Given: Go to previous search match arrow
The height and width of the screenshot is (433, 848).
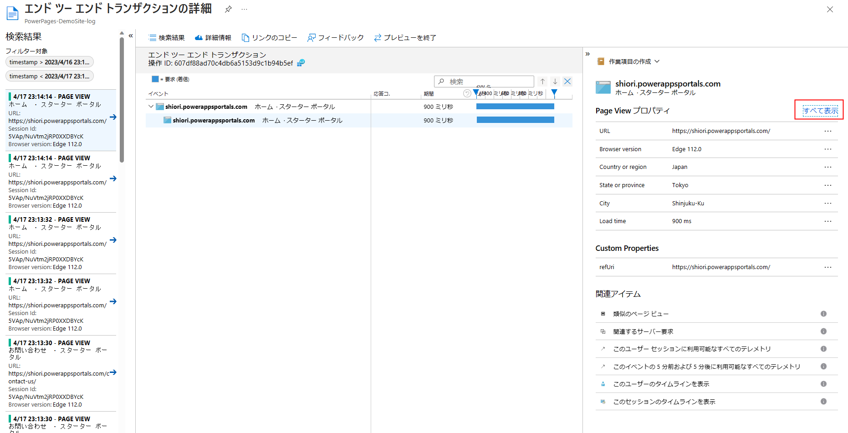Looking at the screenshot, I should pos(542,82).
